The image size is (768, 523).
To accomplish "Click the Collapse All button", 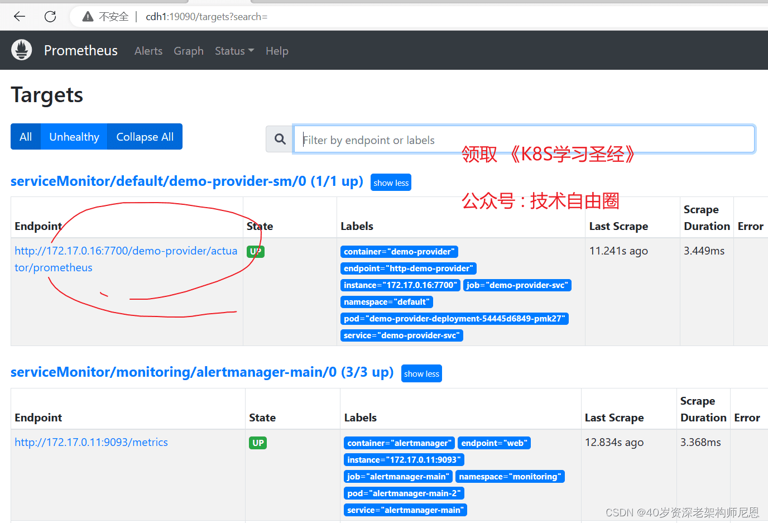I will tap(145, 137).
